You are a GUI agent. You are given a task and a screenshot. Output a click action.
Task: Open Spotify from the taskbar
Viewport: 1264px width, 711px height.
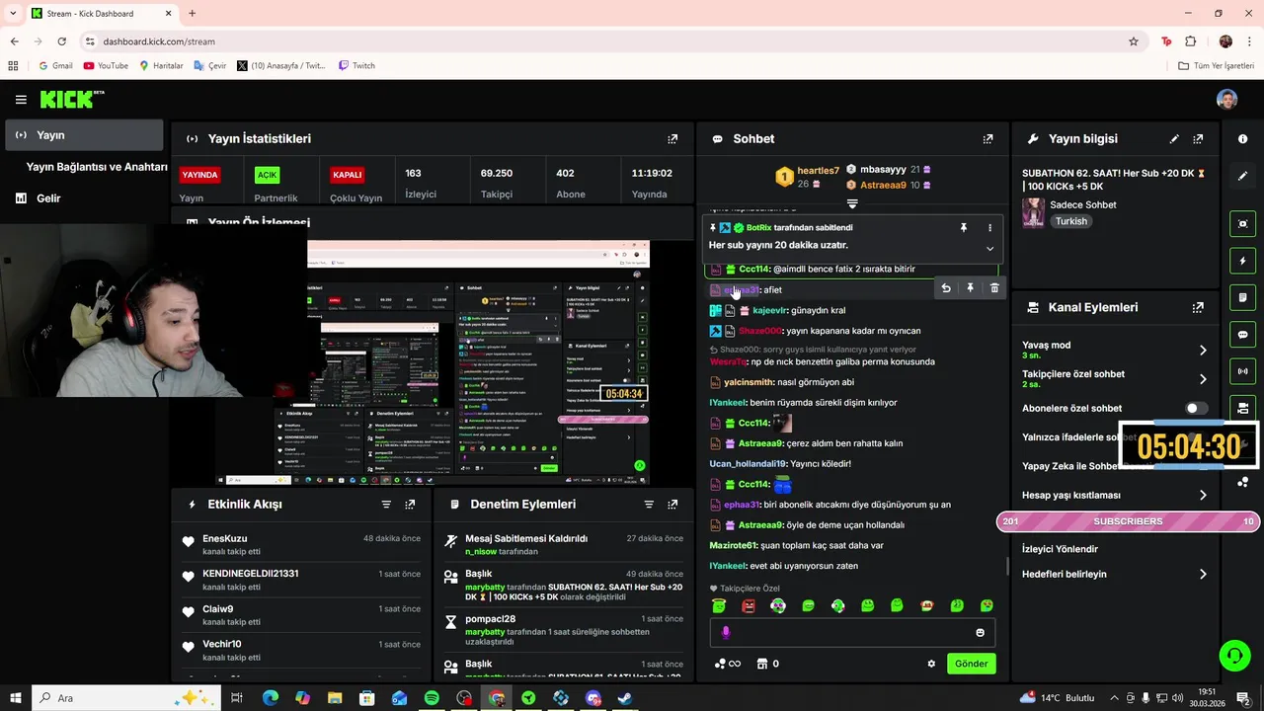coord(432,698)
